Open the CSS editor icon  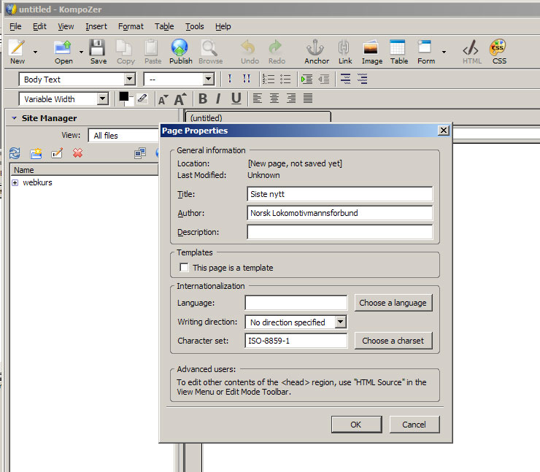[x=499, y=48]
